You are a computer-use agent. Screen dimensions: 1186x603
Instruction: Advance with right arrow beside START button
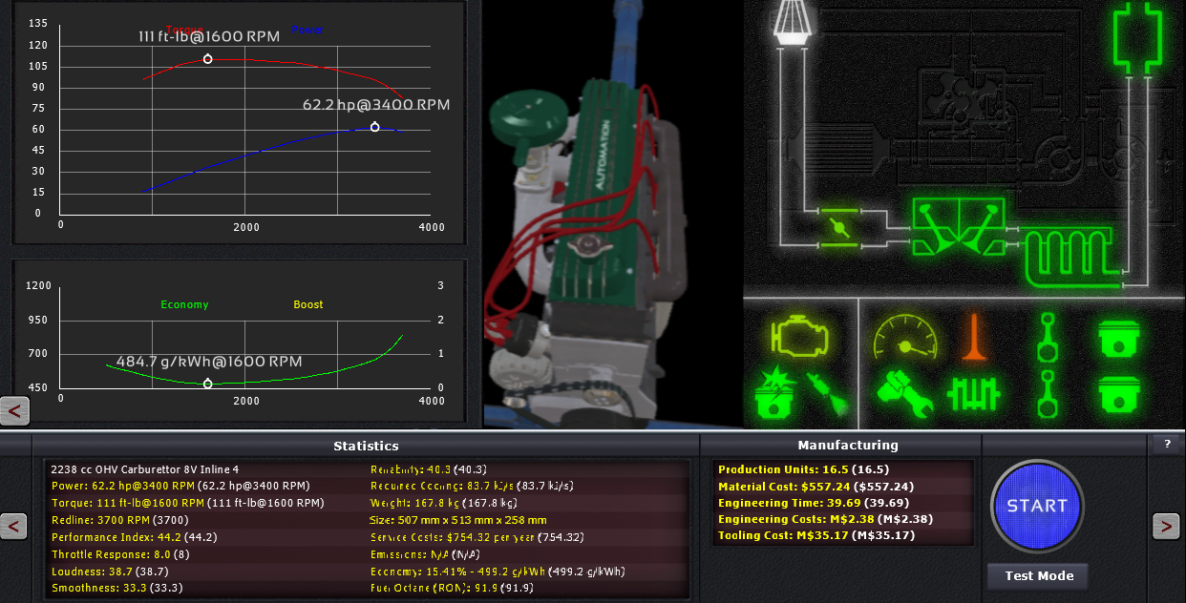click(1166, 526)
